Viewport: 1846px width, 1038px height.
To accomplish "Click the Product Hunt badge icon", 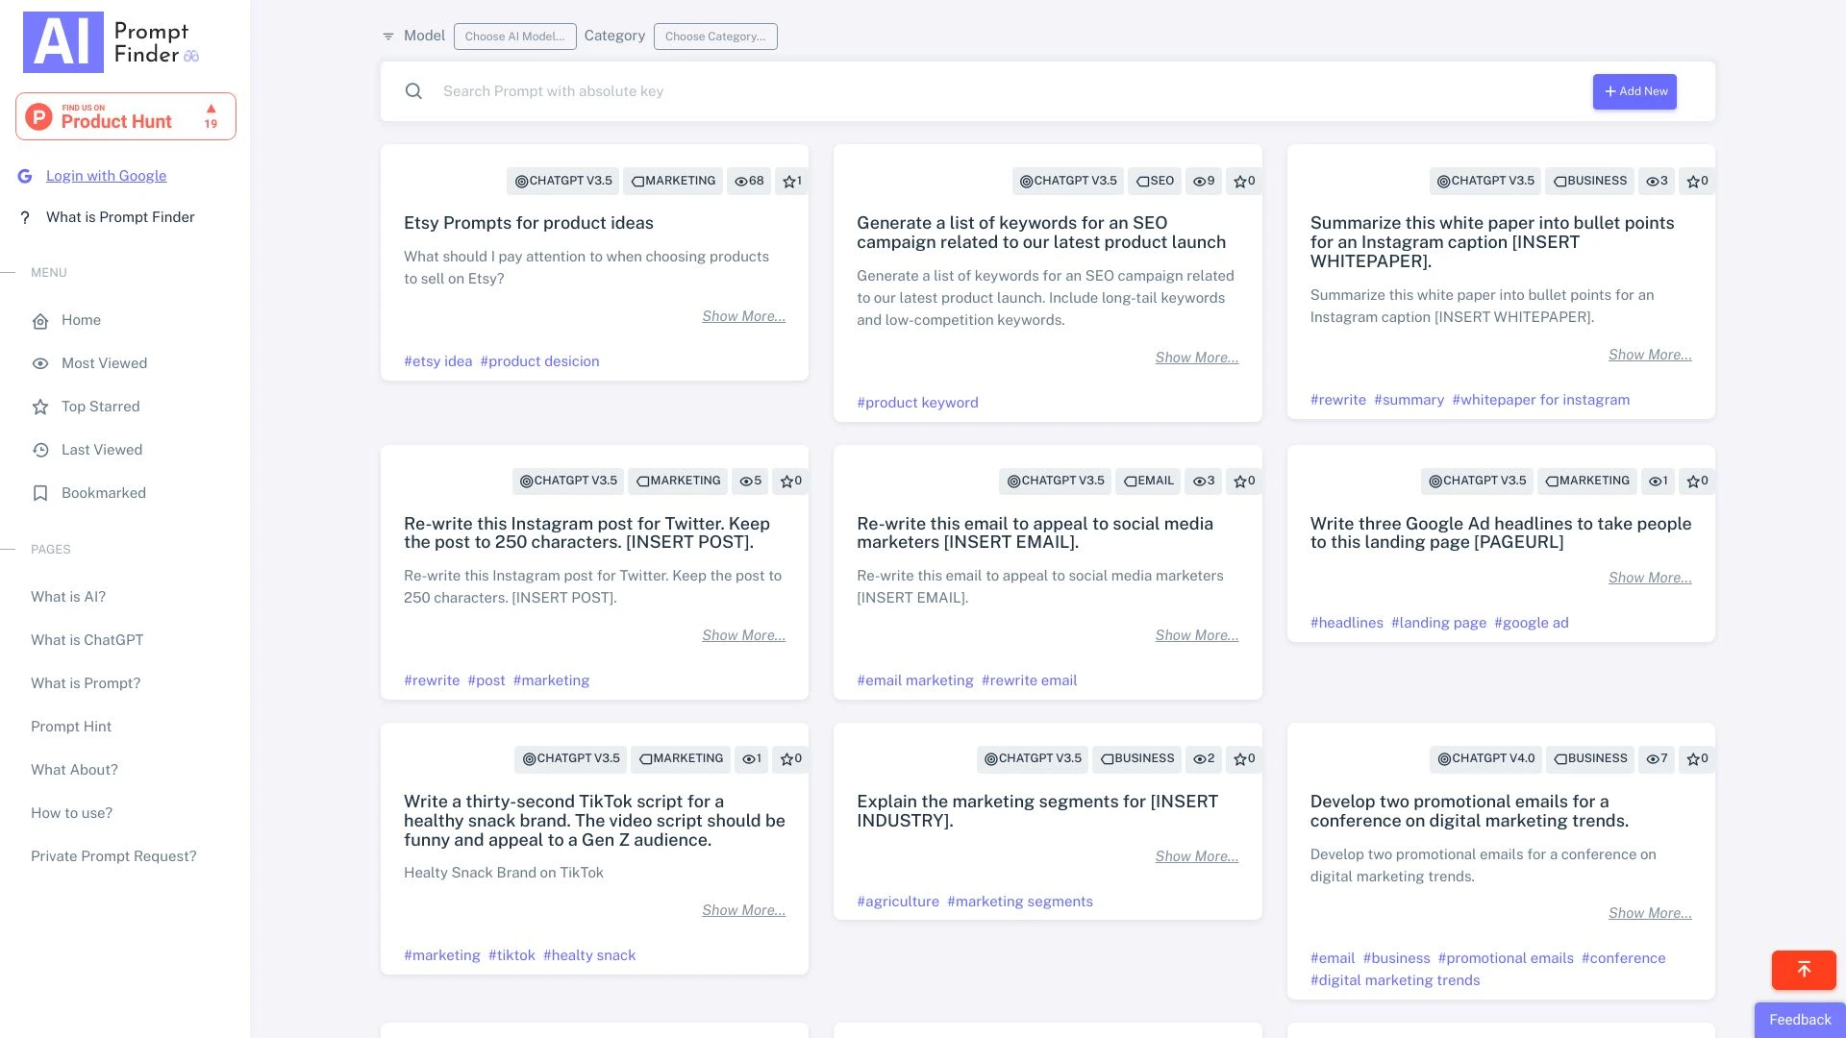I will [x=38, y=116].
